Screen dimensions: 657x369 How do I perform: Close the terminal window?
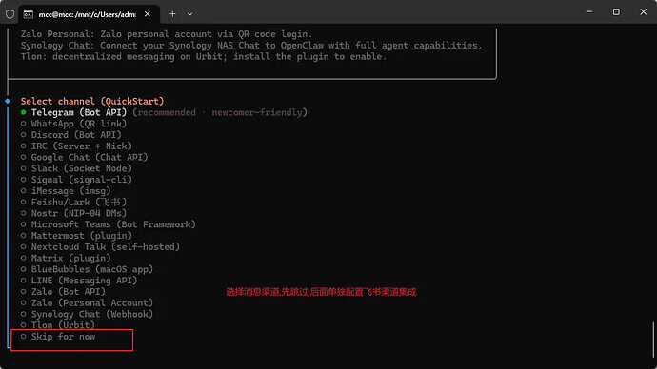(643, 11)
